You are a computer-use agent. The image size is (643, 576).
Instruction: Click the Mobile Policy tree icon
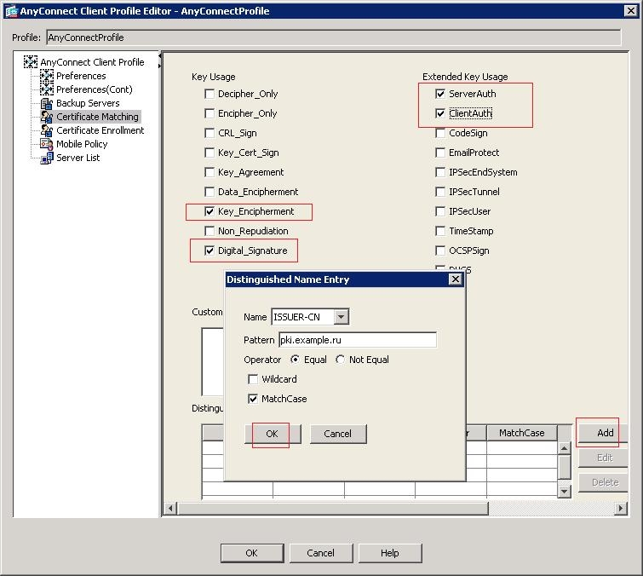[x=47, y=144]
